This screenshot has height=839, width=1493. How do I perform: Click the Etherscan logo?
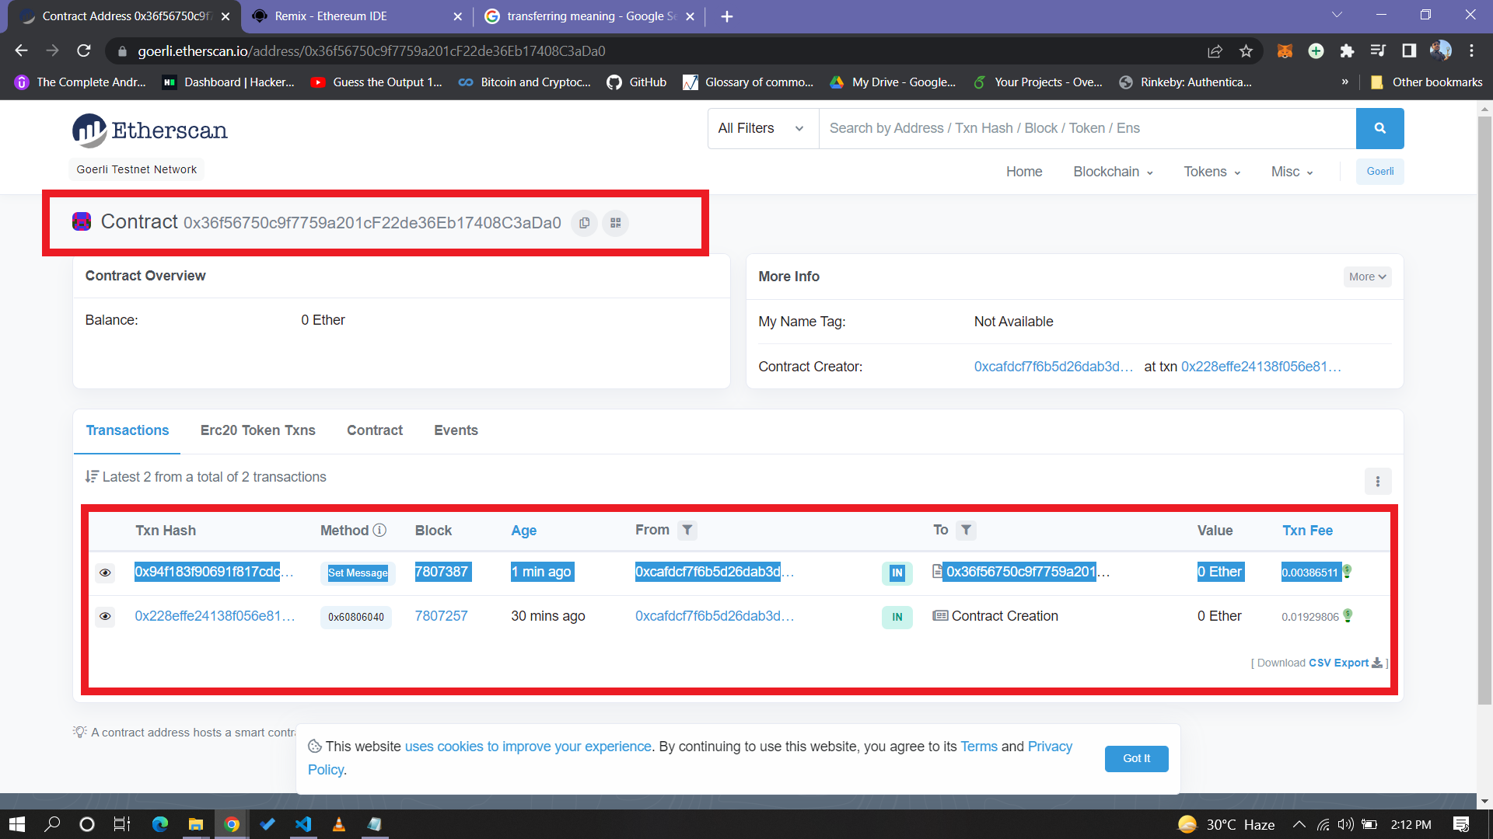(x=150, y=131)
